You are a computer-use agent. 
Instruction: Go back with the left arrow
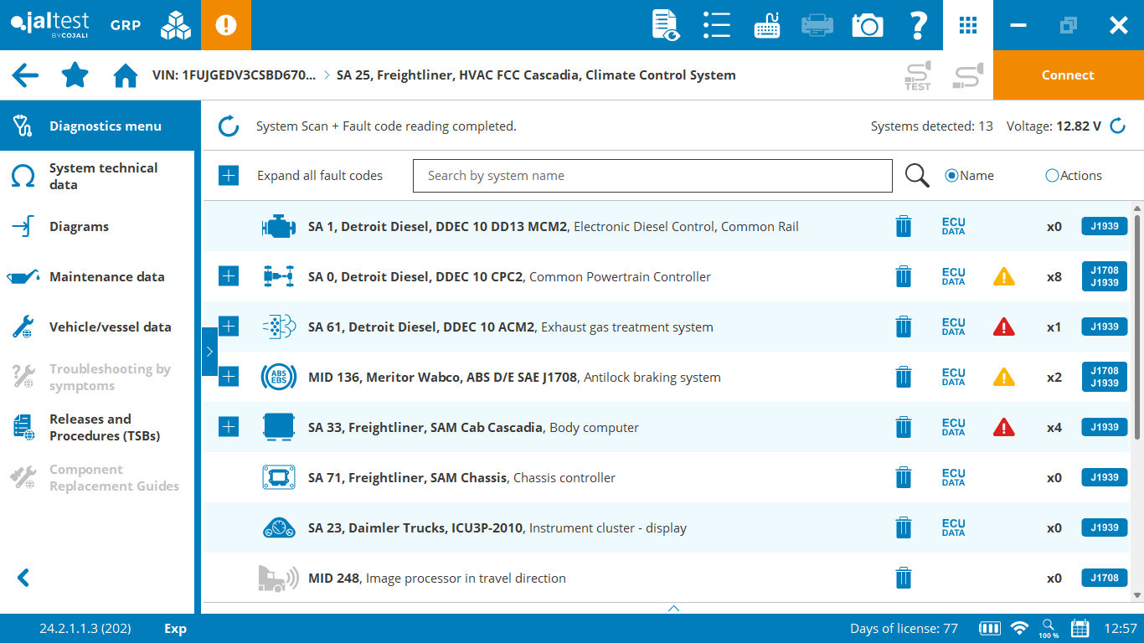[x=25, y=75]
